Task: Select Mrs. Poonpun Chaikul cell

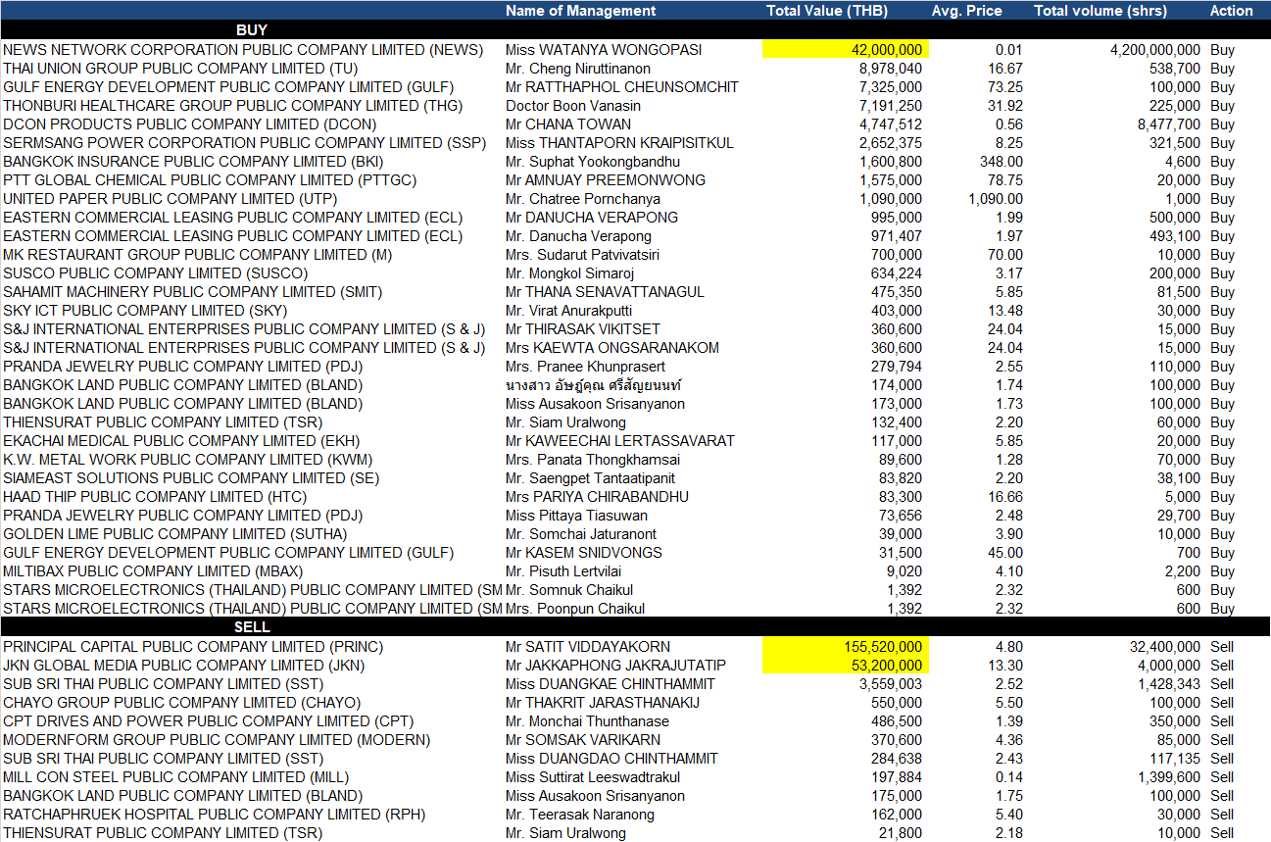Action: click(x=575, y=609)
